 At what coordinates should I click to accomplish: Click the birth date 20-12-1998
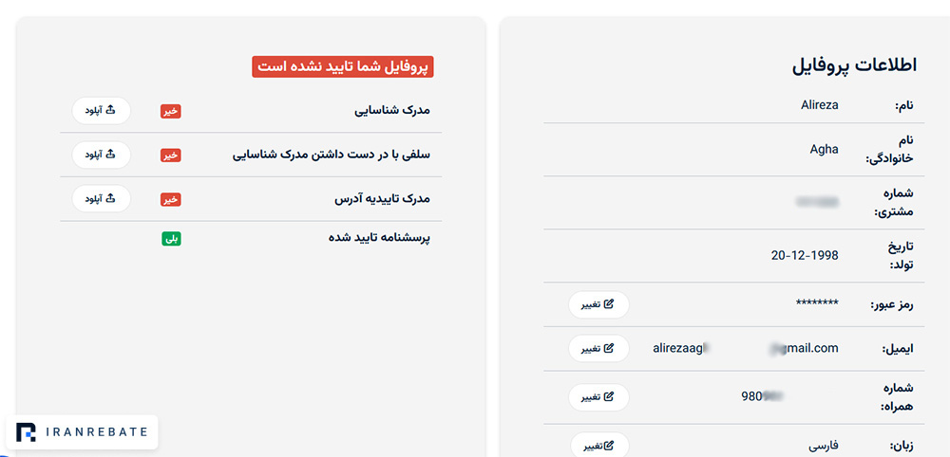point(805,256)
